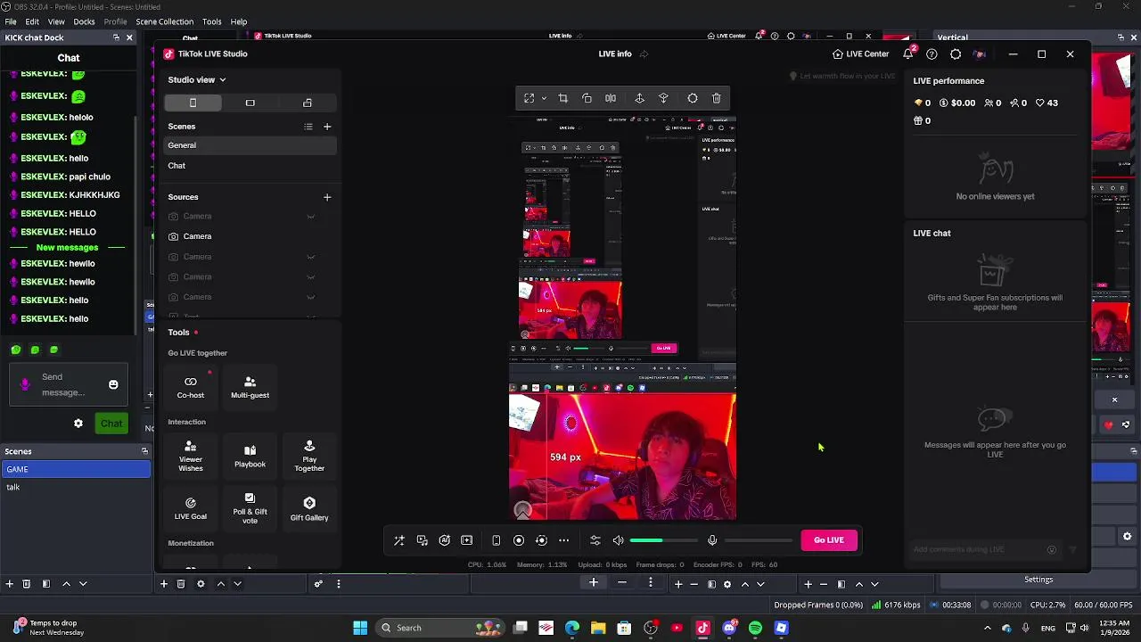Open OBS File menu
The image size is (1141, 642).
coord(11,21)
